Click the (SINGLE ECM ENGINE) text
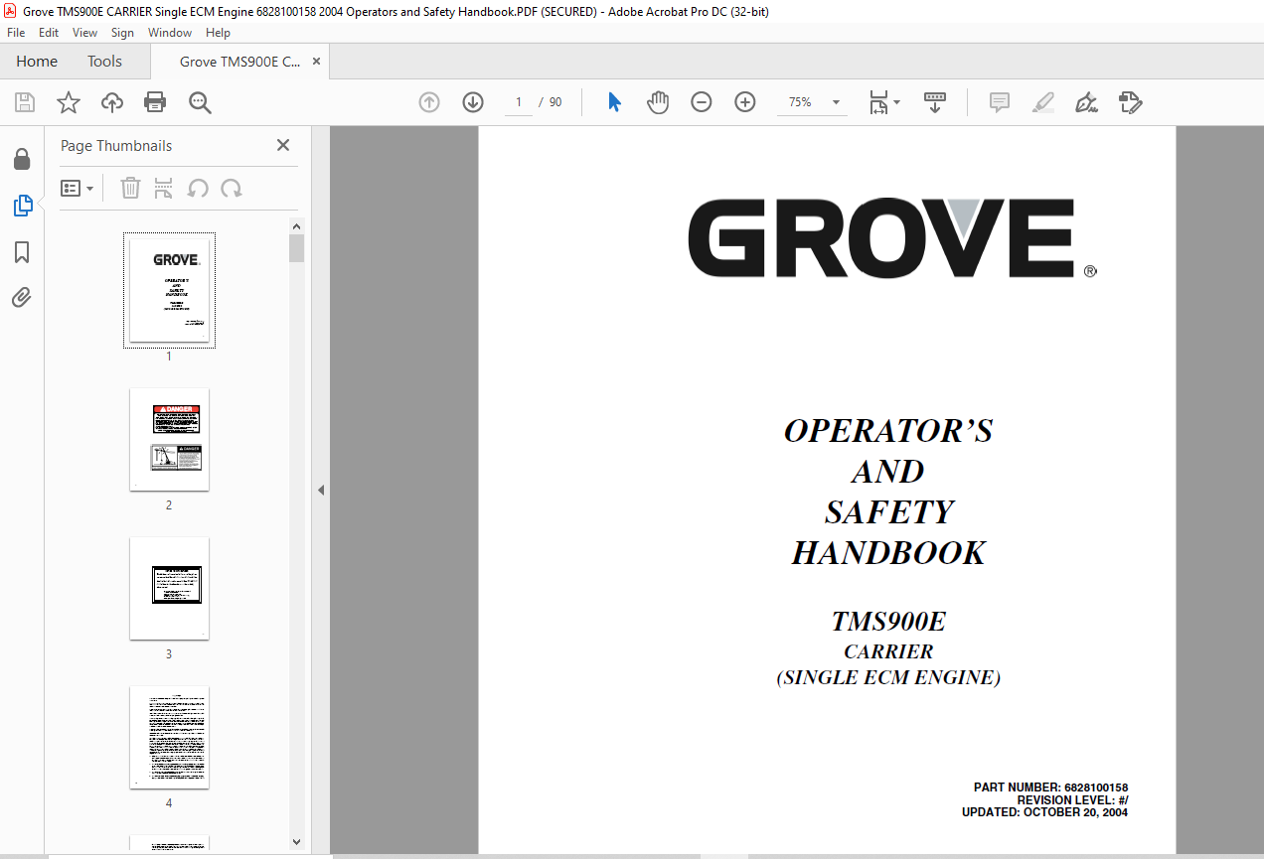The image size is (1264, 859). [x=888, y=678]
